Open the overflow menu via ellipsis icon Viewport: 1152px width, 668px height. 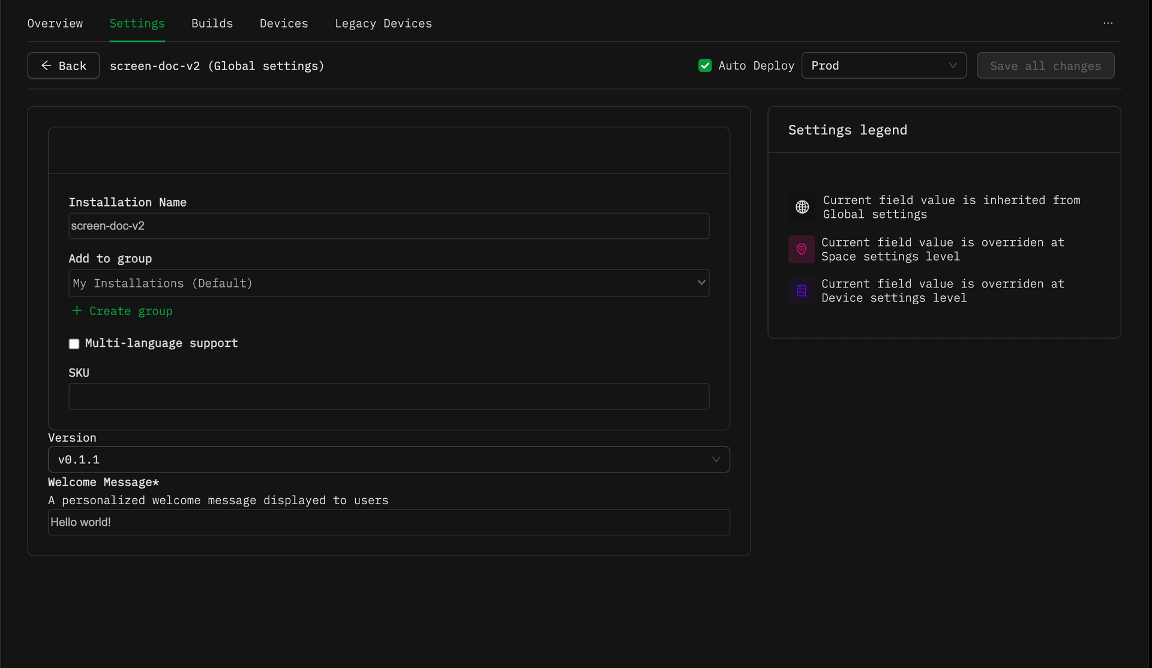coord(1109,23)
